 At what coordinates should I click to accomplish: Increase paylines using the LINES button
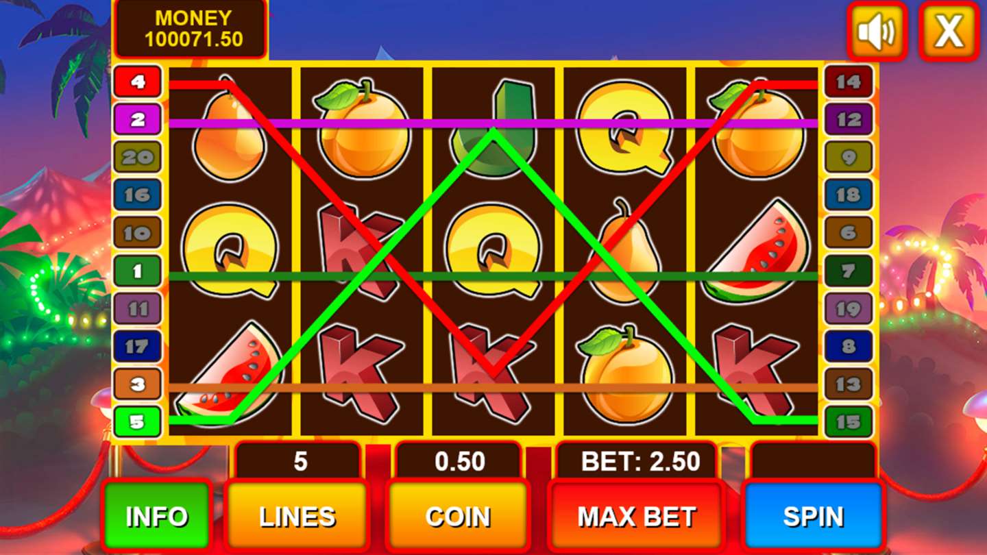tap(297, 517)
